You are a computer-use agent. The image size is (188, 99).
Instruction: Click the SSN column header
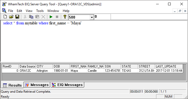click(x=112, y=66)
